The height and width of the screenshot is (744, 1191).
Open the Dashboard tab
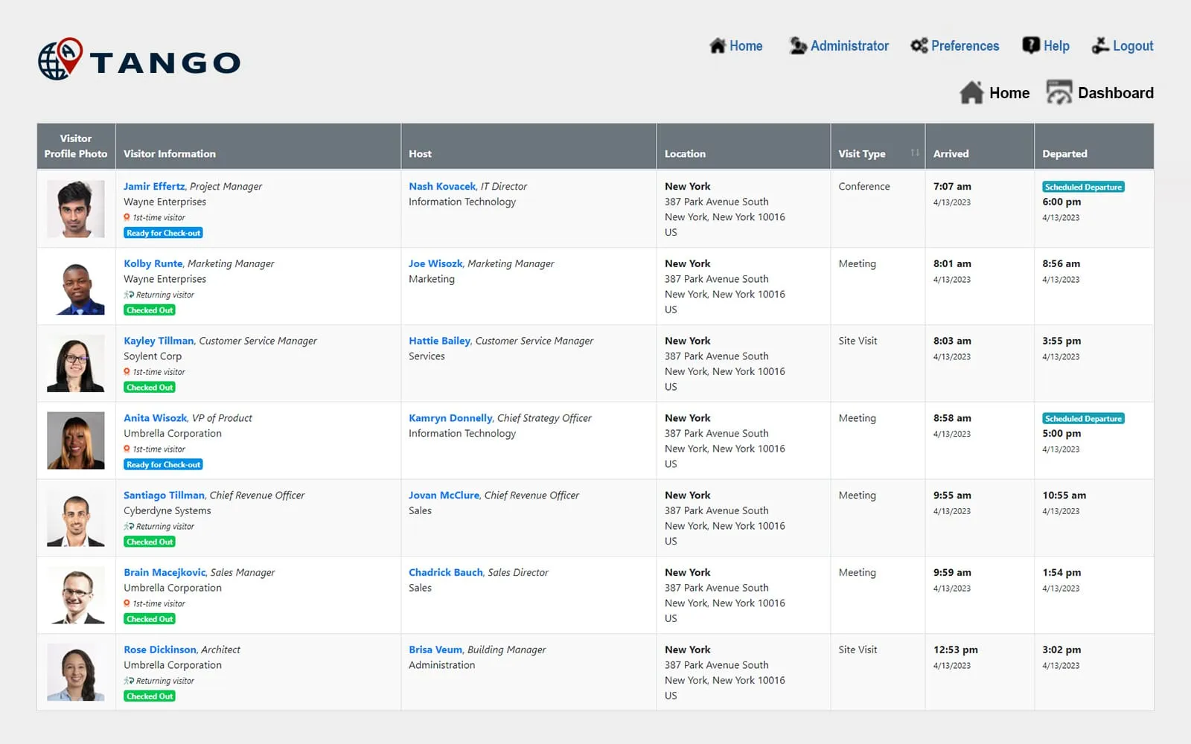[1115, 93]
